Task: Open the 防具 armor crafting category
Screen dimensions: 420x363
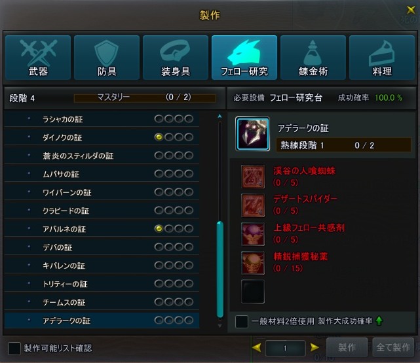Action: click(107, 58)
